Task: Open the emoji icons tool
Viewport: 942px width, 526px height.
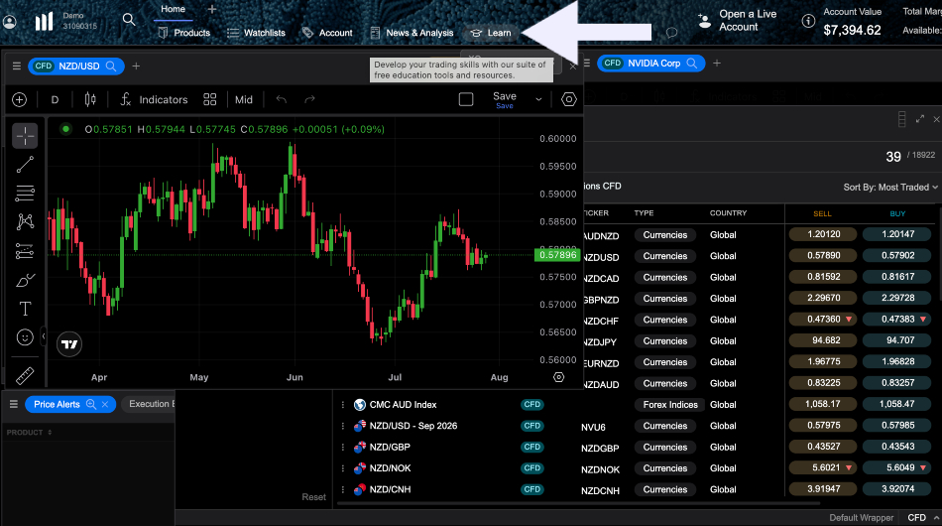Action: (x=25, y=337)
